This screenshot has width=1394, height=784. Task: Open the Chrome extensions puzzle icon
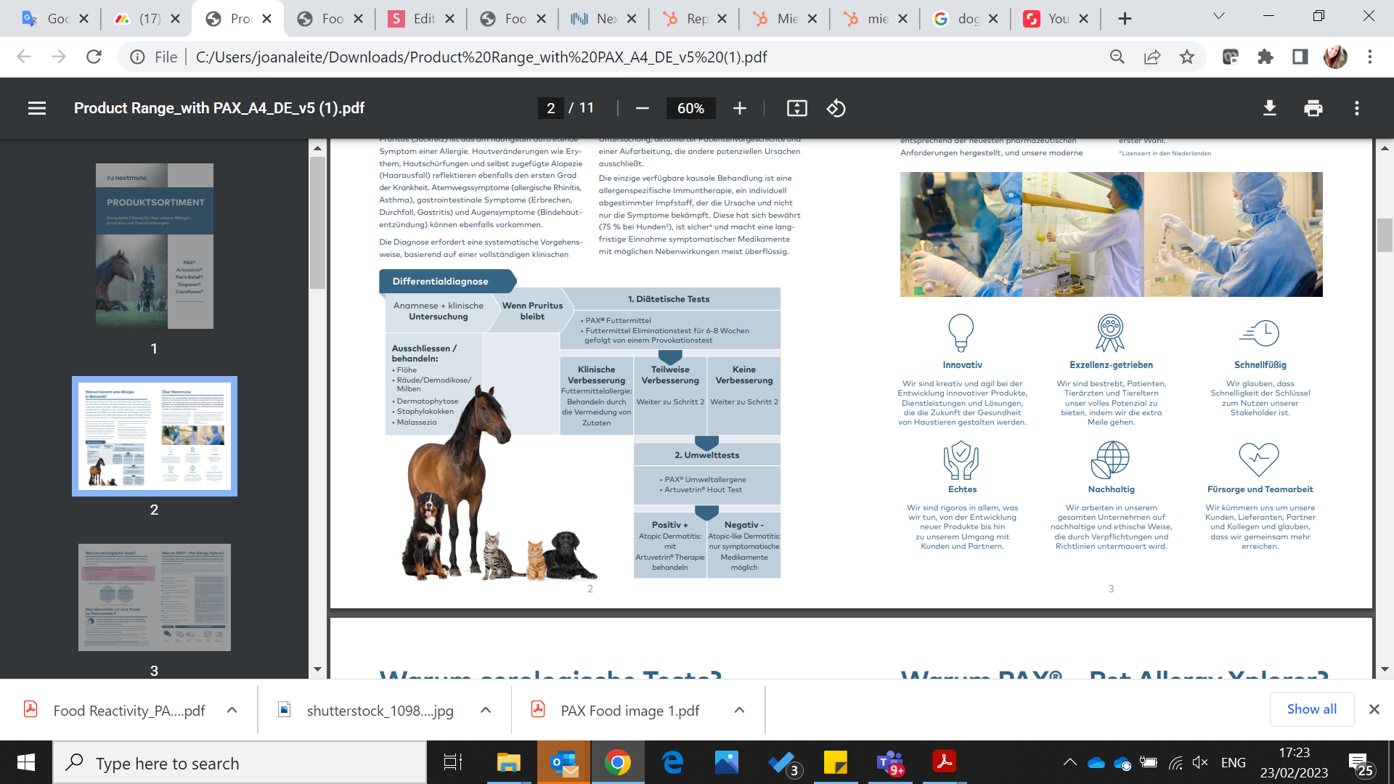click(1265, 57)
